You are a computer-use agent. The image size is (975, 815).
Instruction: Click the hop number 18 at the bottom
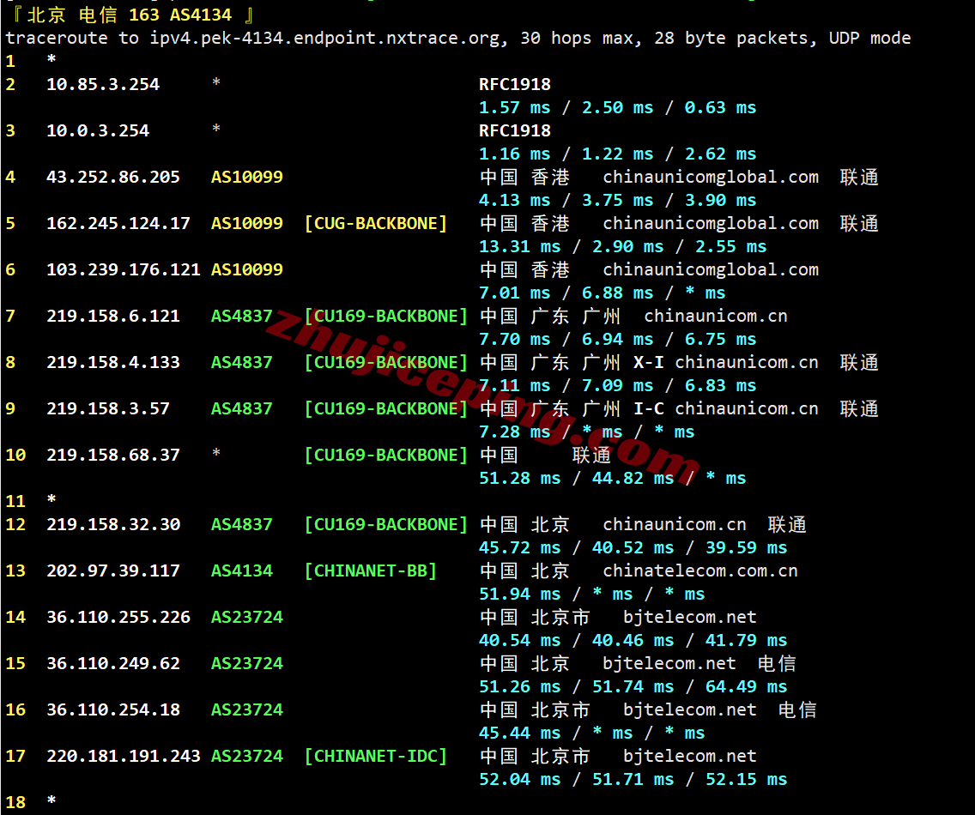click(x=15, y=802)
